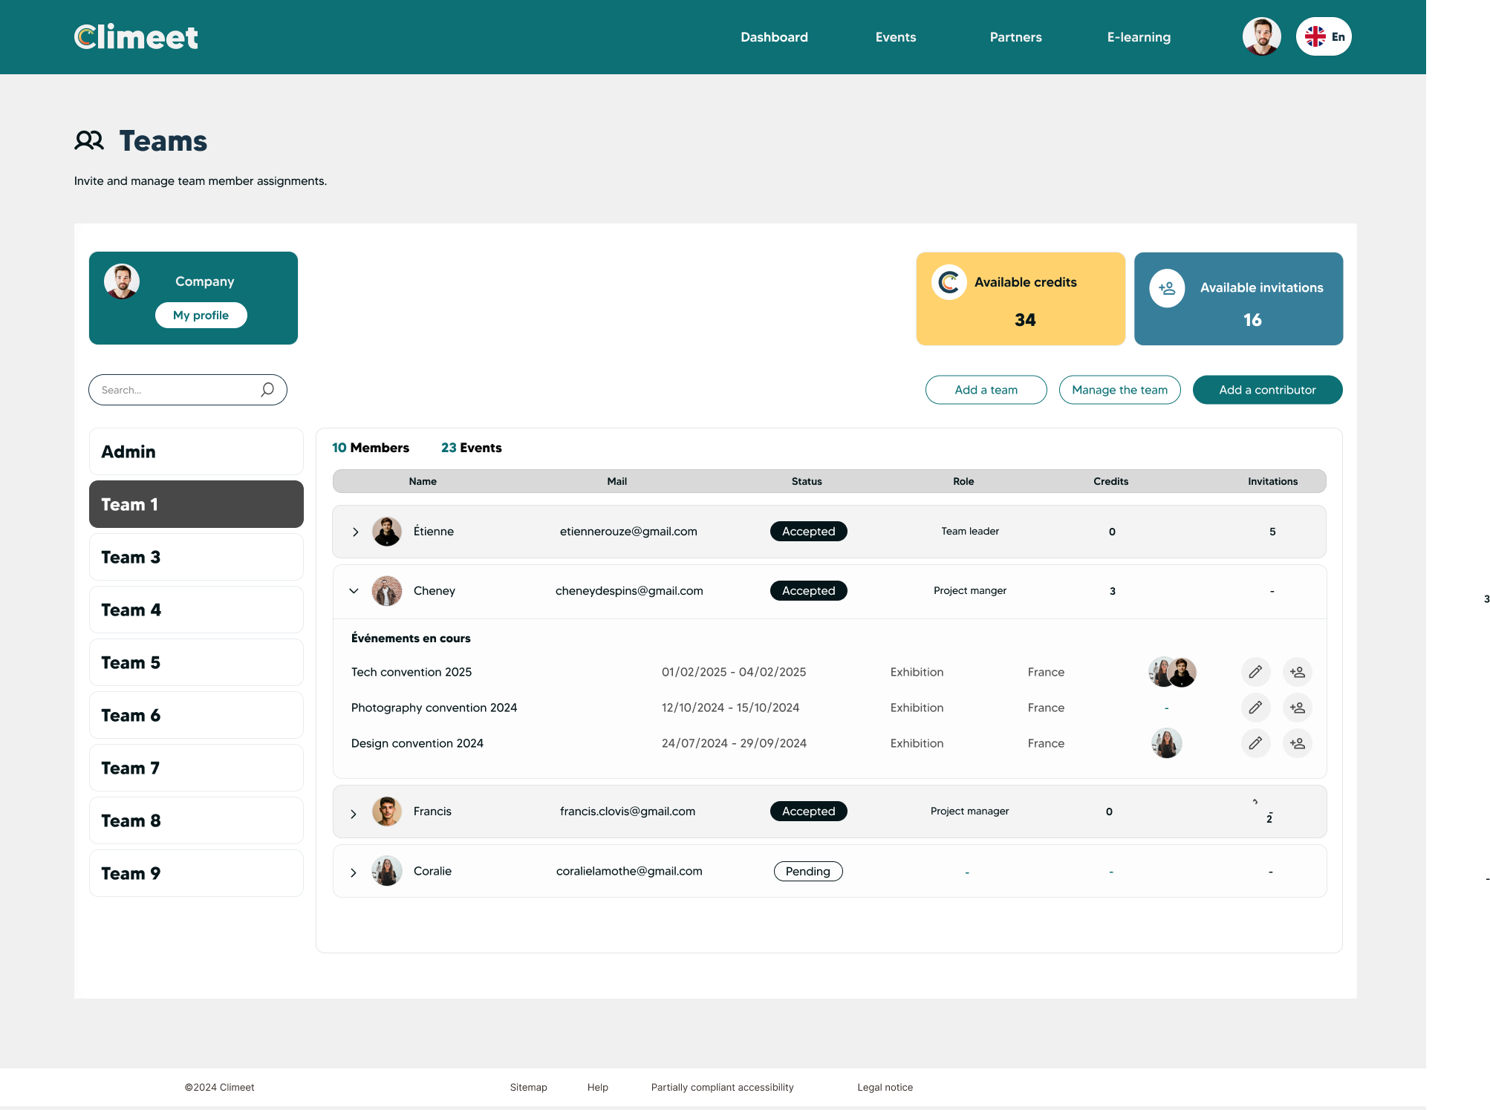Add person to Tech convention 2025
The width and height of the screenshot is (1490, 1110).
[1297, 672]
